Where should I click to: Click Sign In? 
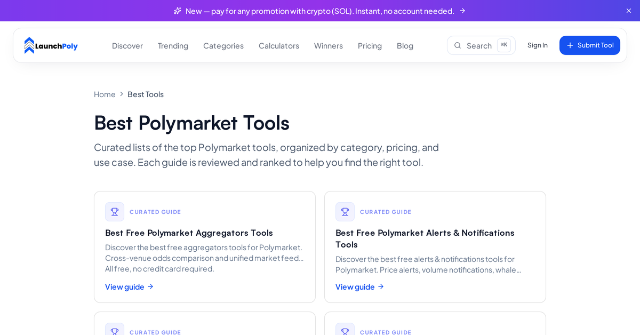(x=538, y=45)
